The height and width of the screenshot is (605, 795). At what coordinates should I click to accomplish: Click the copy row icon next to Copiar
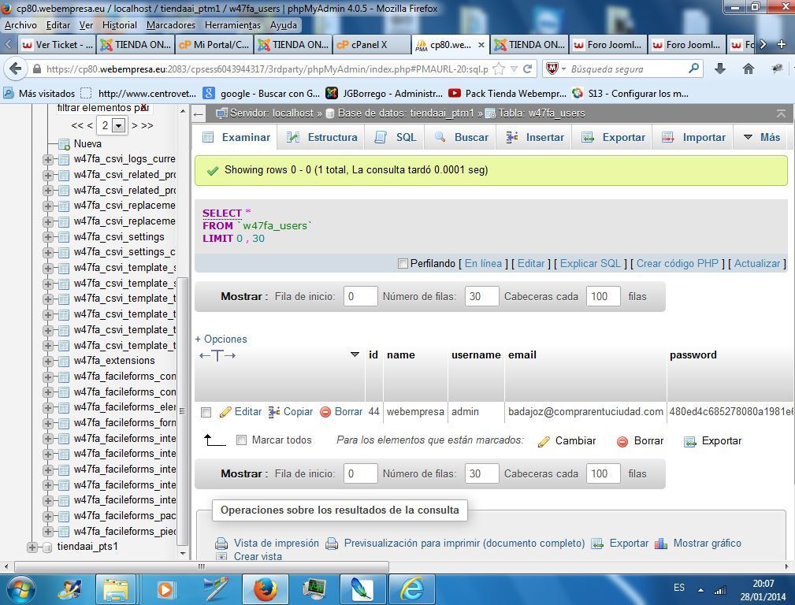274,412
